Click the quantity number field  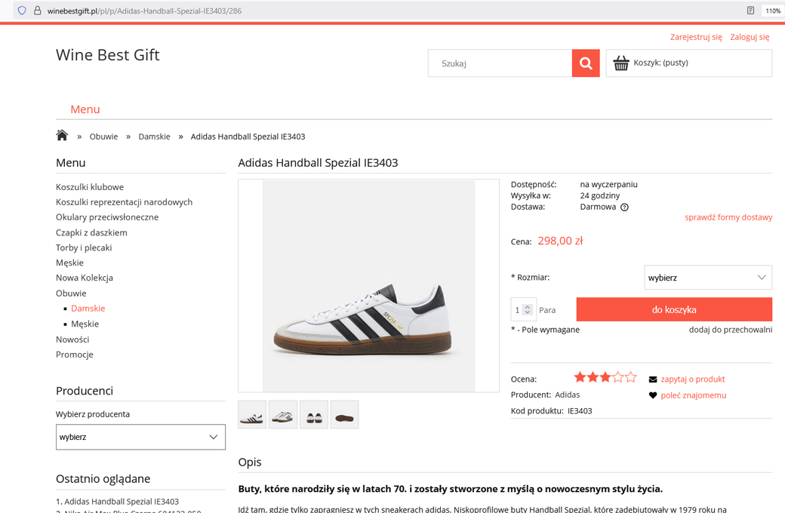[x=518, y=310]
